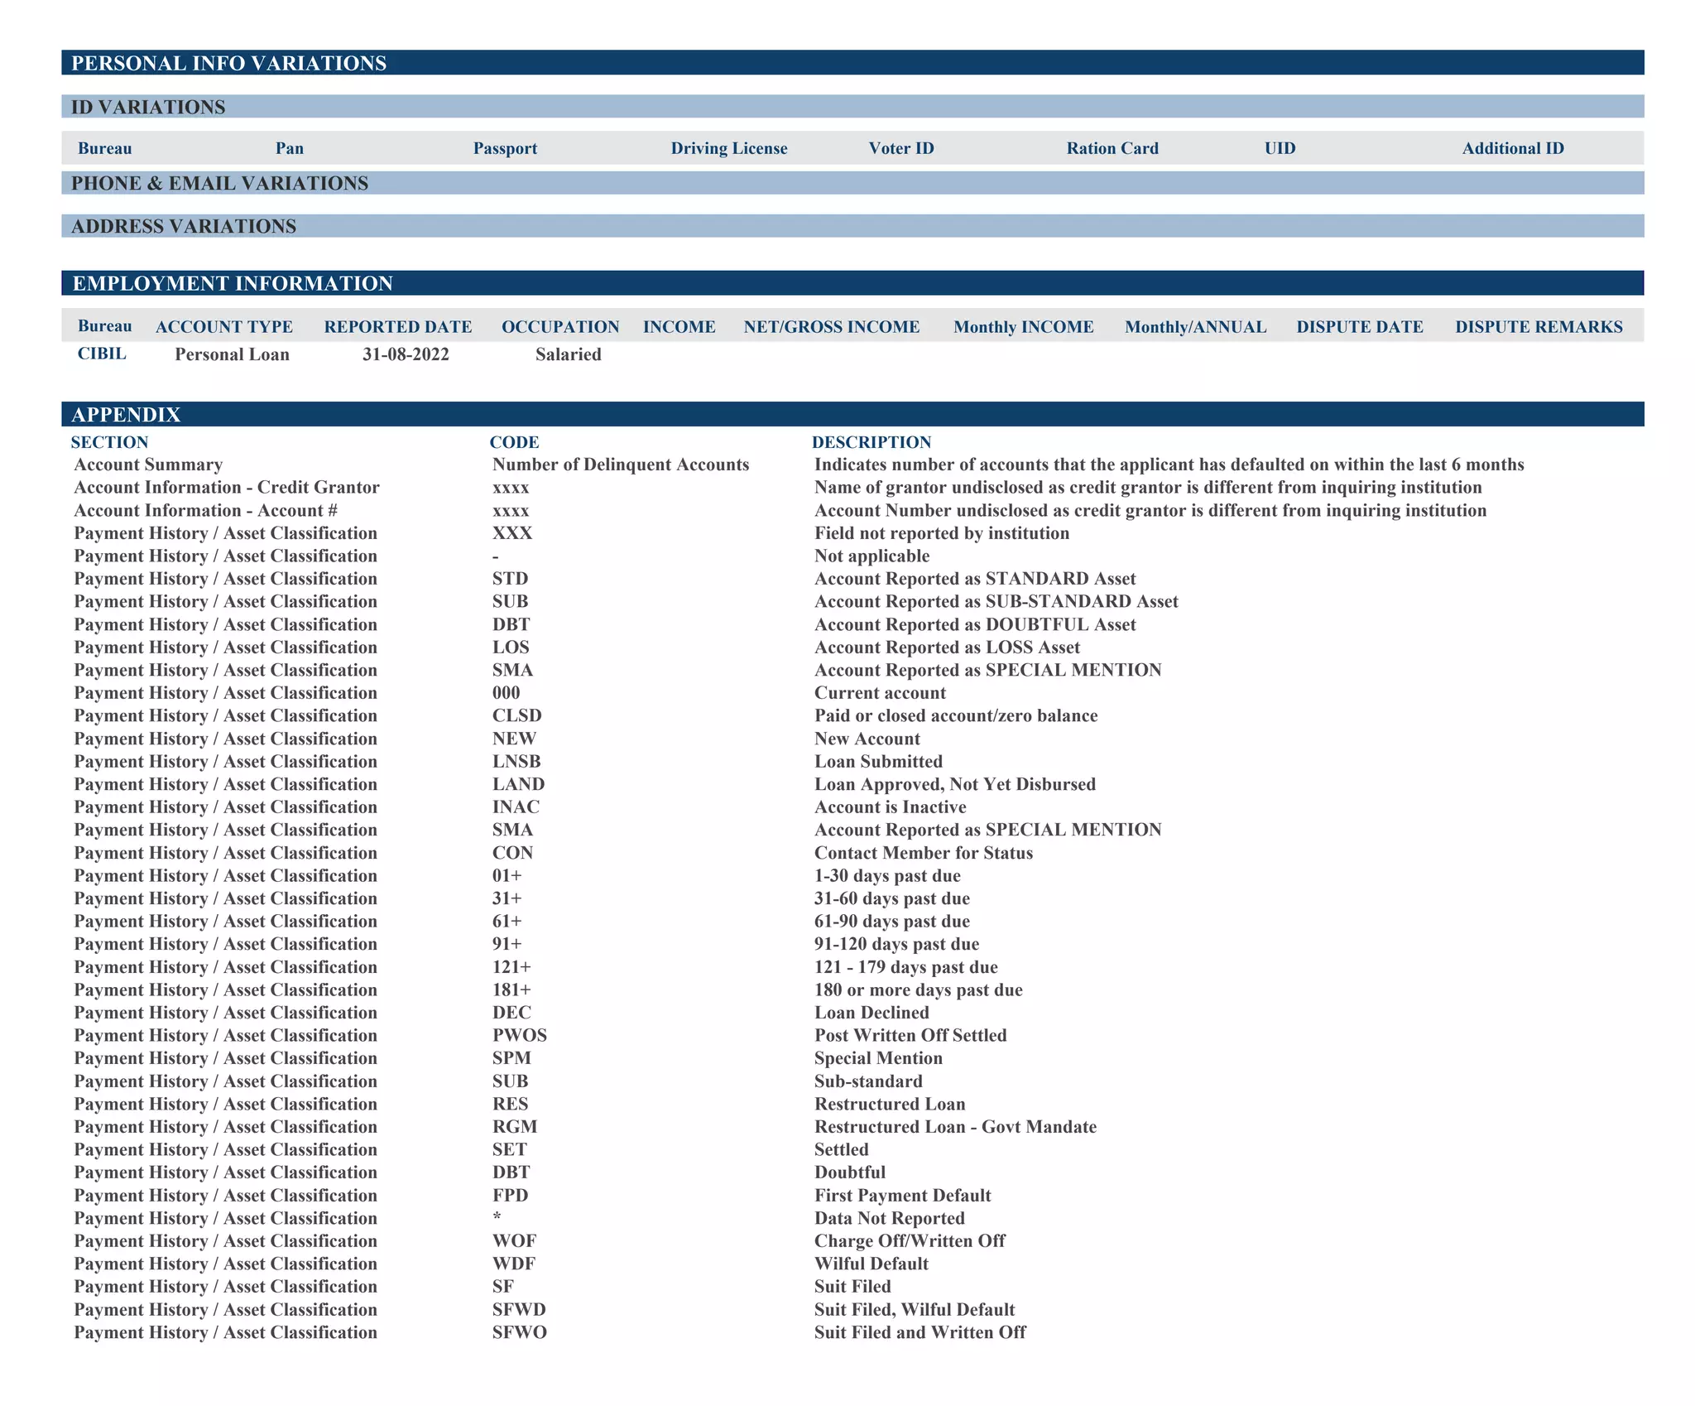Select the NET/GROSS INCOME column header

pos(832,327)
